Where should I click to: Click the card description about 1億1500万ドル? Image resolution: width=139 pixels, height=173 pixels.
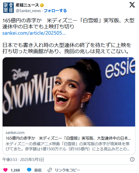pyautogui.click(x=68, y=146)
